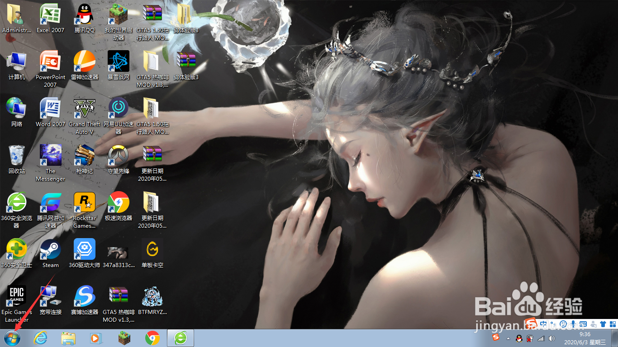Screen dimensions: 618x347
Task: Launch the 守望先锋 Overwatch shortcut
Action: 119,155
